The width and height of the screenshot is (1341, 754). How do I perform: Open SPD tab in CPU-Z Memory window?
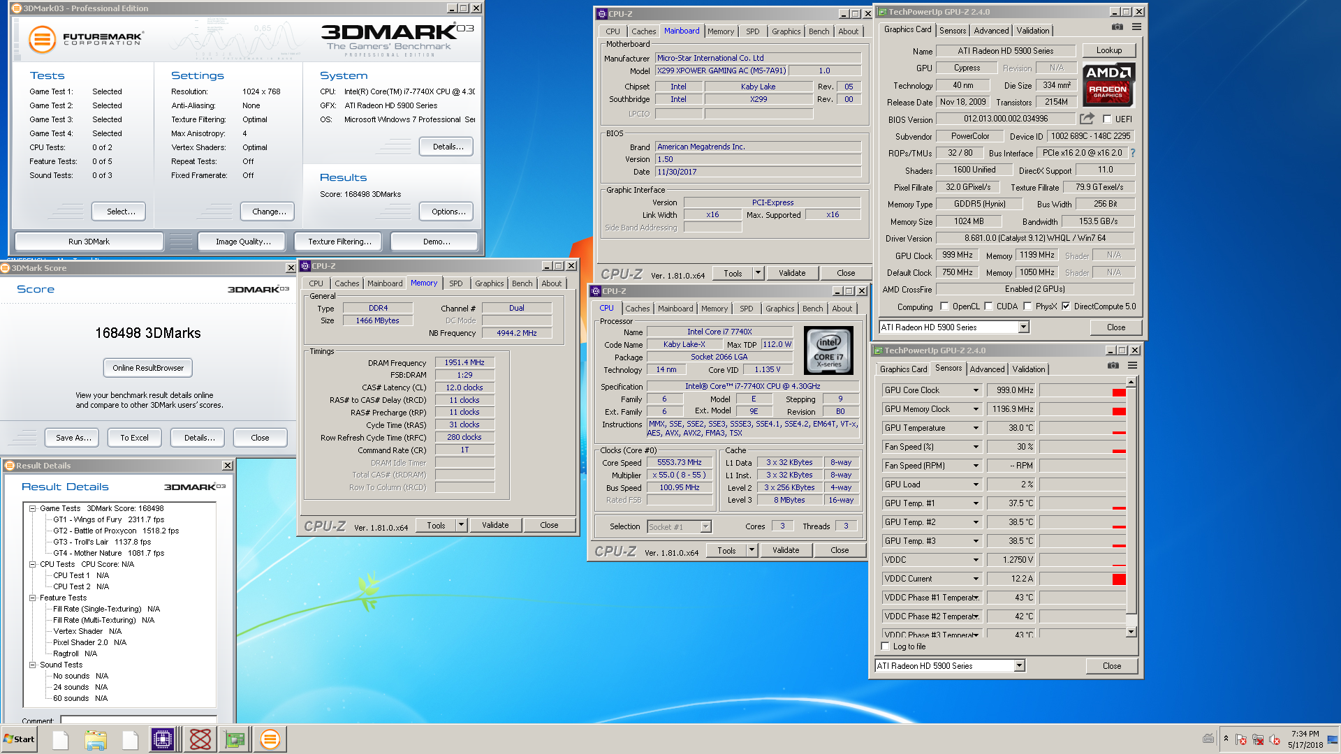tap(455, 283)
